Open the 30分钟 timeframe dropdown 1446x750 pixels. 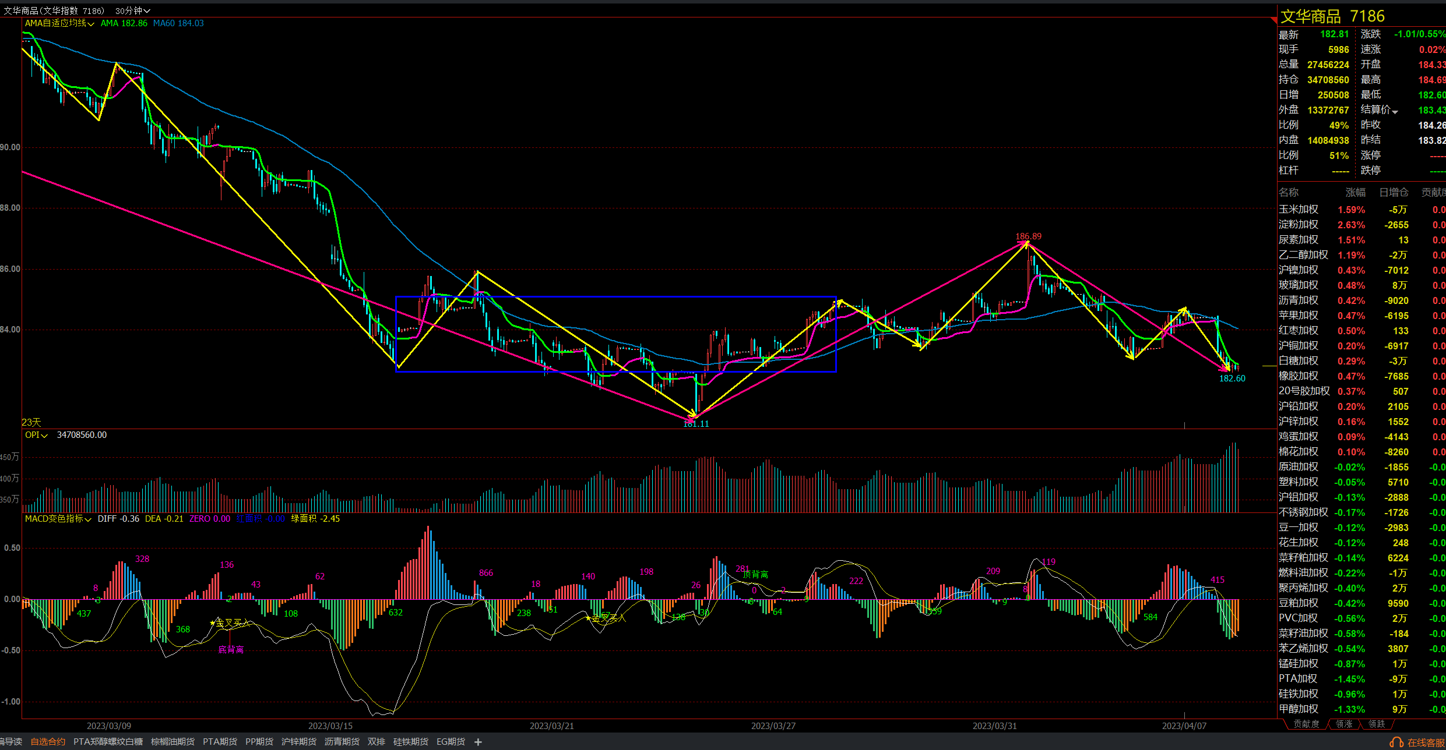click(x=132, y=10)
